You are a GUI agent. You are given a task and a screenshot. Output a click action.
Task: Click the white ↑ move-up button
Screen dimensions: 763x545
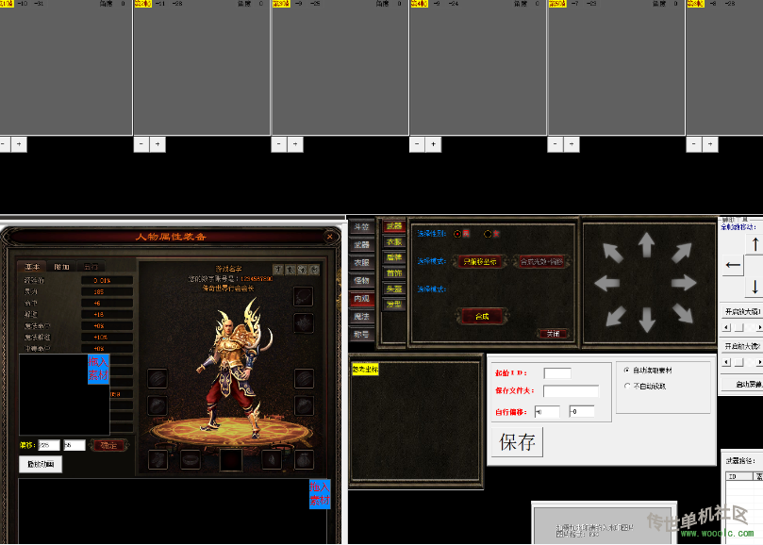pyautogui.click(x=755, y=244)
